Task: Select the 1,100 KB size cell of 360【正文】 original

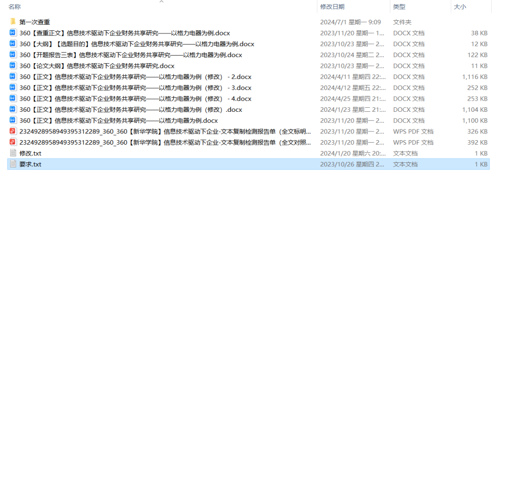Action: tap(474, 120)
